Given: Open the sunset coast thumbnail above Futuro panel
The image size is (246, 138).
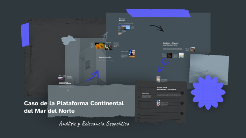Looking at the screenshot, I should tap(158, 79).
